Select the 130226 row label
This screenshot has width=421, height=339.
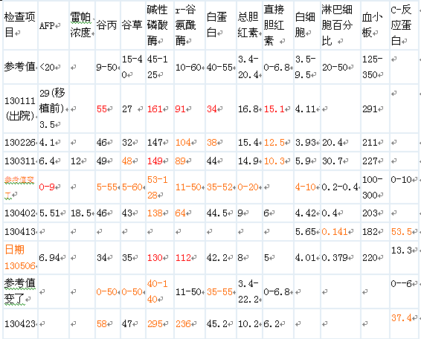[x=20, y=142]
